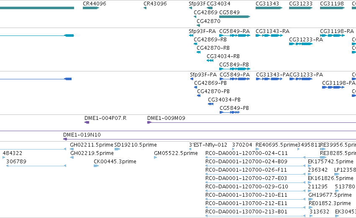The image size is (356, 218).
Task: Select the EK175742.5prime EST label
Action: point(330,162)
